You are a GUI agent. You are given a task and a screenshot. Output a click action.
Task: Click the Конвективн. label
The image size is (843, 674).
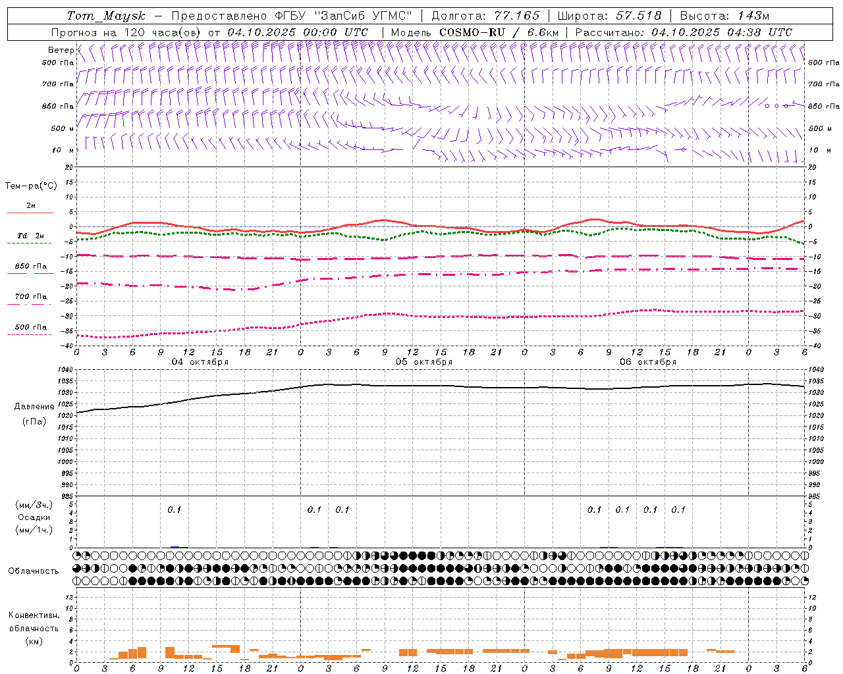pos(34,615)
